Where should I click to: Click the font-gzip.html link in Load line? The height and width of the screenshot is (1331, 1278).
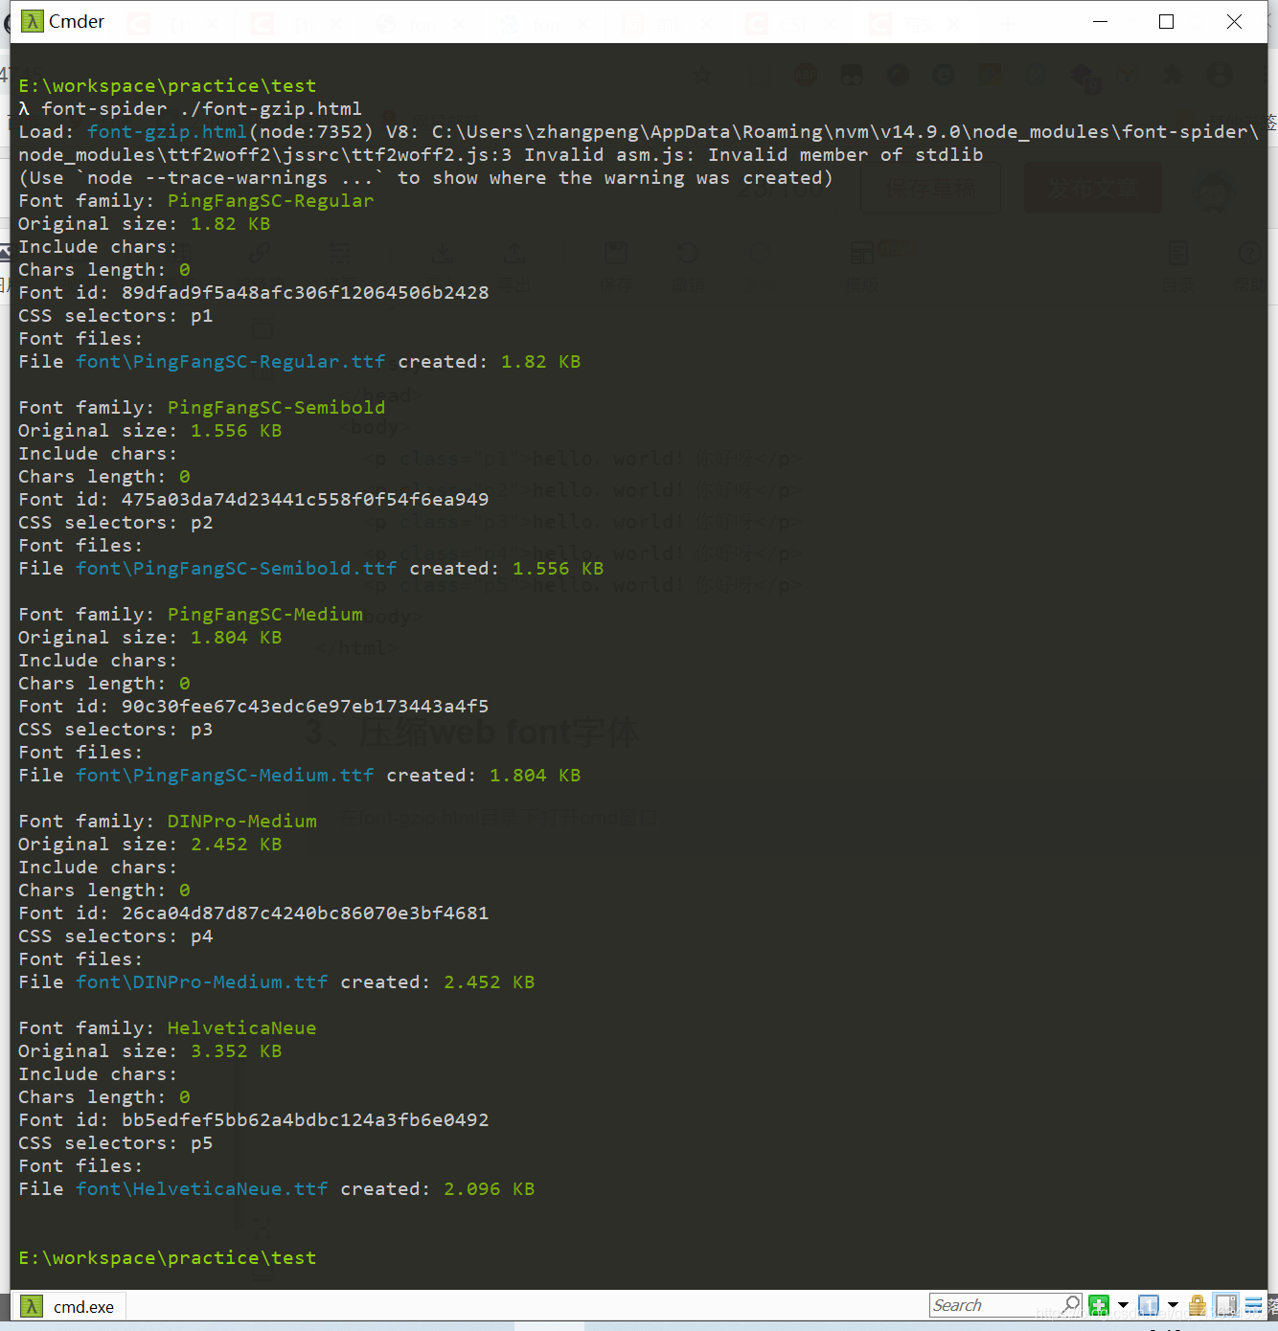(x=167, y=131)
